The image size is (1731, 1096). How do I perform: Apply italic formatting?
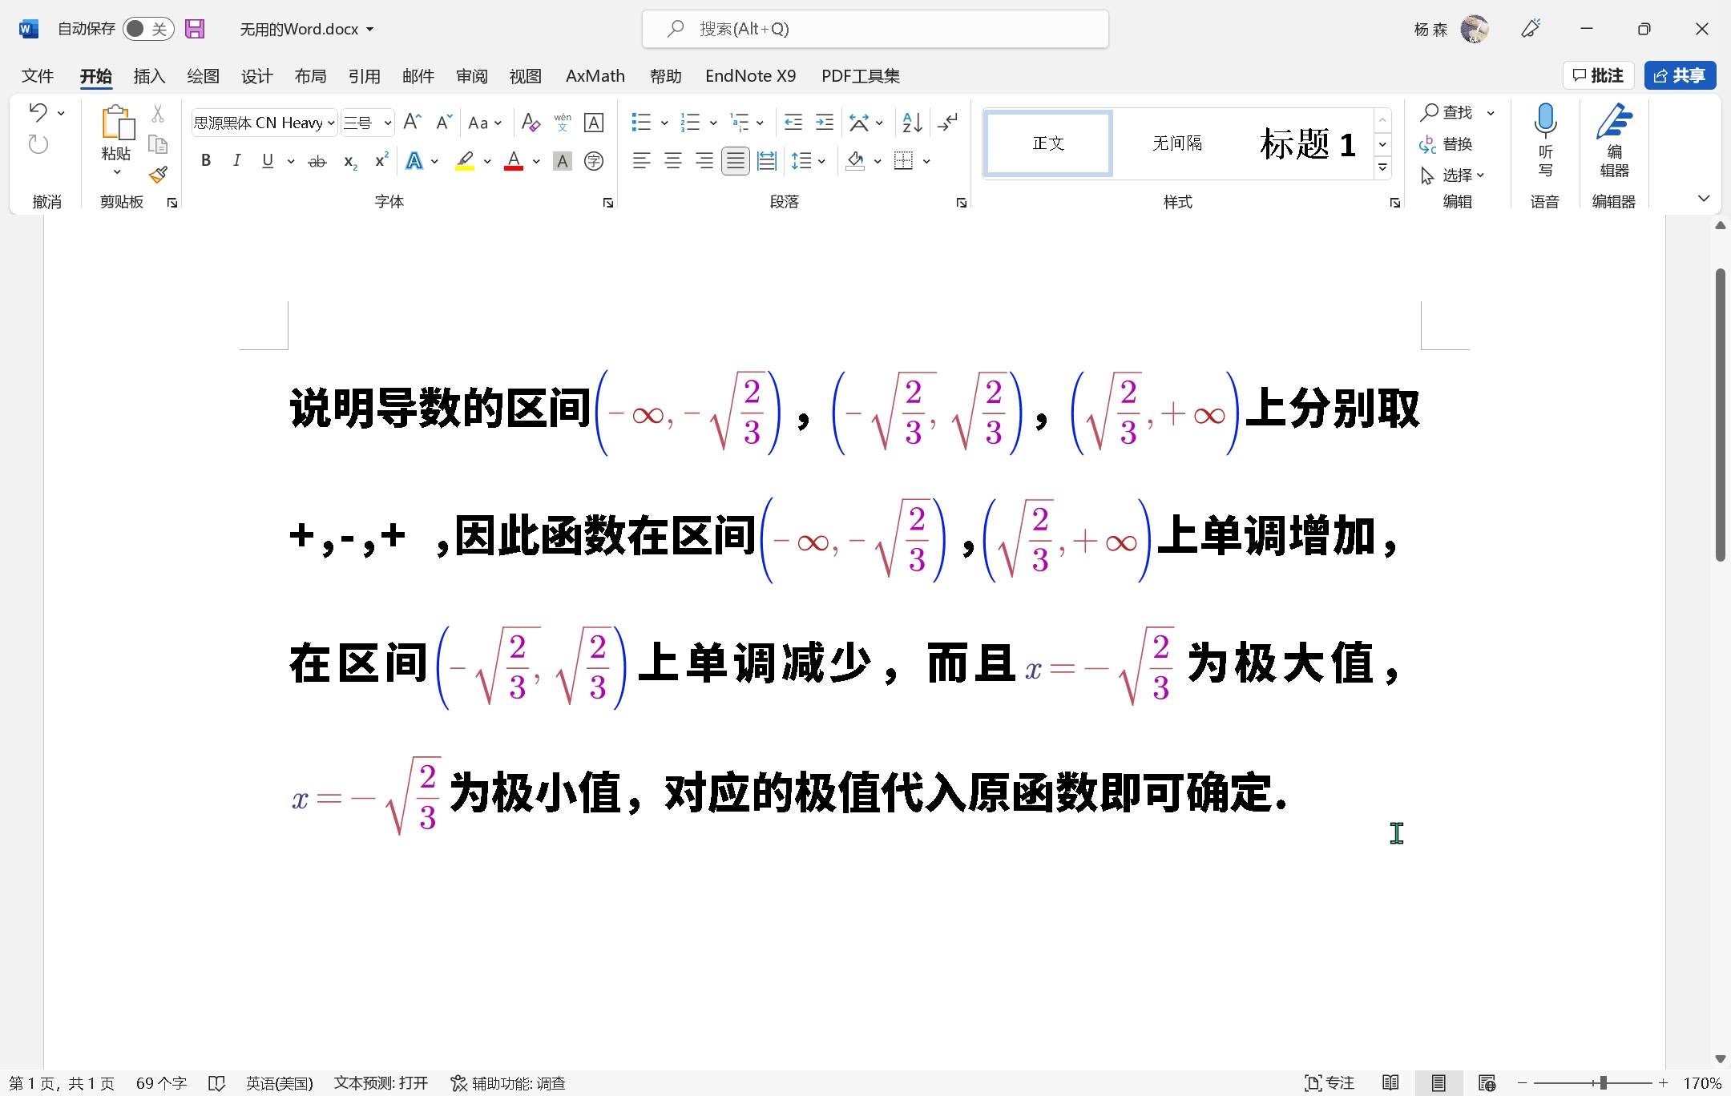click(x=236, y=160)
